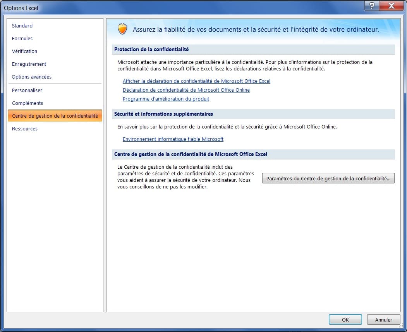Screen dimensions: 407x332
Task: Click the 'Assurez la fiabilité de vos documents' banner text
Action: click(x=256, y=29)
